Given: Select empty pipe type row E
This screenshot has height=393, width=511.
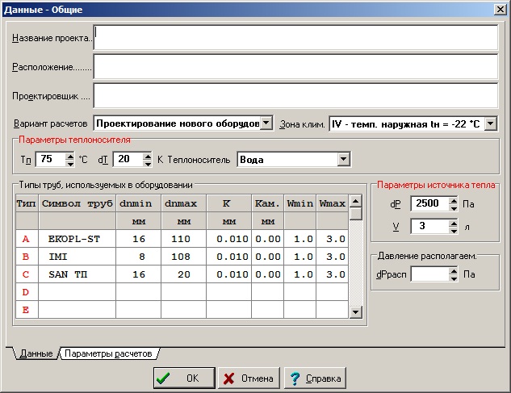Looking at the screenshot, I should (x=27, y=310).
